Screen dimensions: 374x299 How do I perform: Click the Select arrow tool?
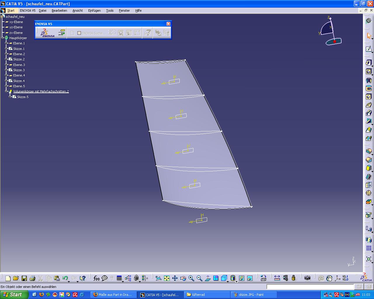368,36
